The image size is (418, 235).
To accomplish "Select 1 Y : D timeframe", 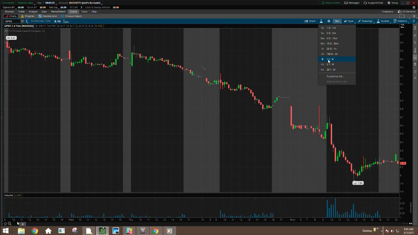I will [x=337, y=59].
